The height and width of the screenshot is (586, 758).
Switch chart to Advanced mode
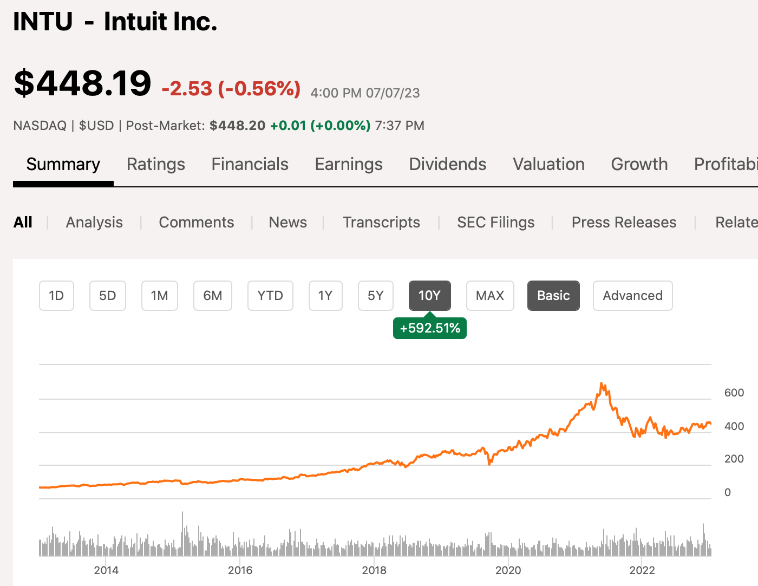[x=632, y=296]
